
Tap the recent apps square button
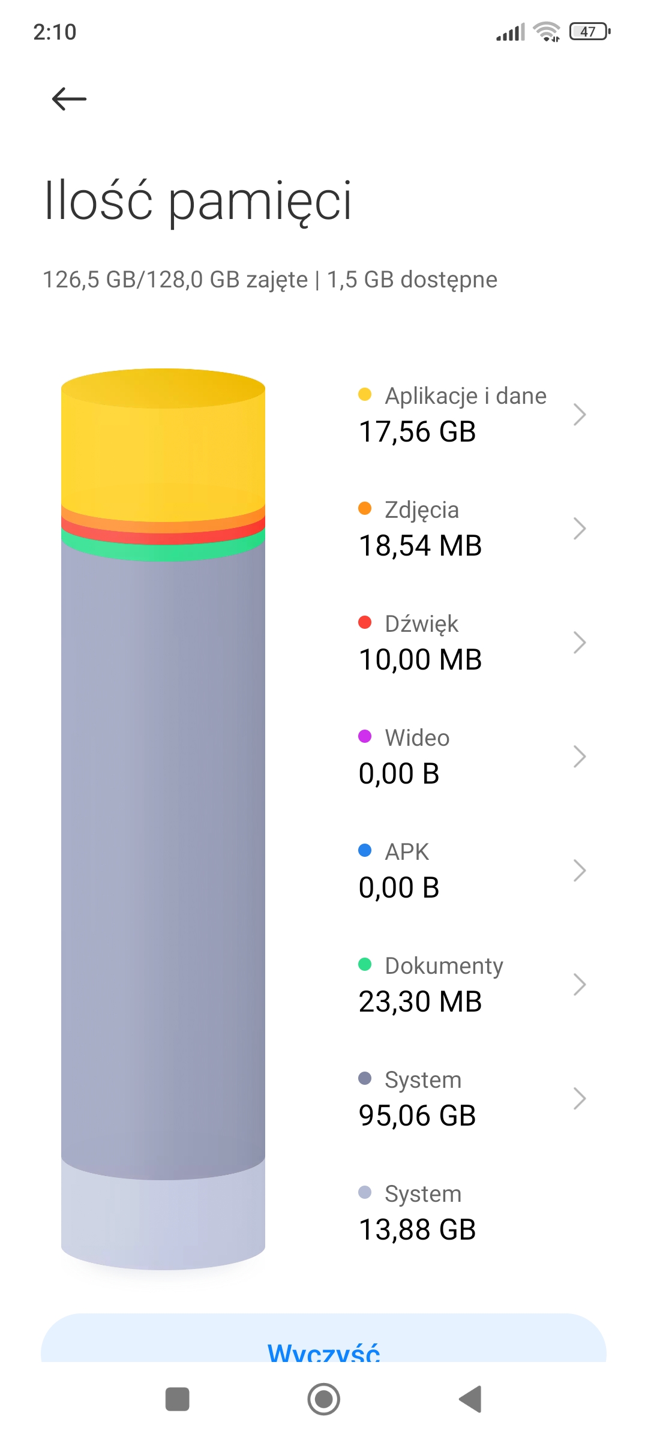coord(177,1399)
